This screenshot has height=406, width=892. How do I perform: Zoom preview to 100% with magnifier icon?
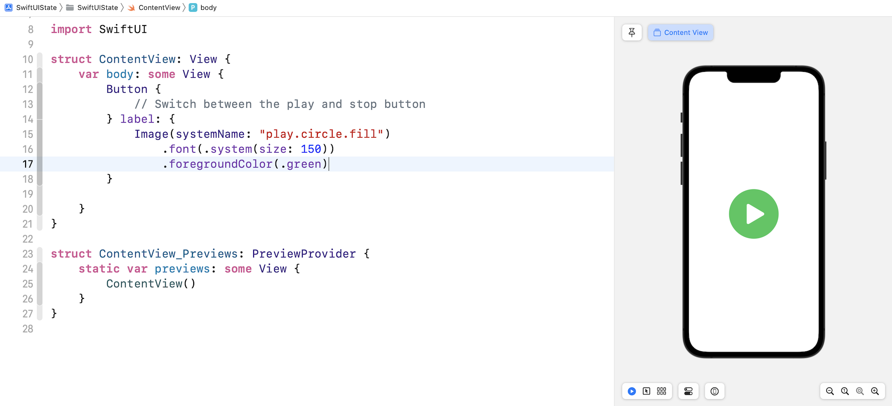[845, 391]
